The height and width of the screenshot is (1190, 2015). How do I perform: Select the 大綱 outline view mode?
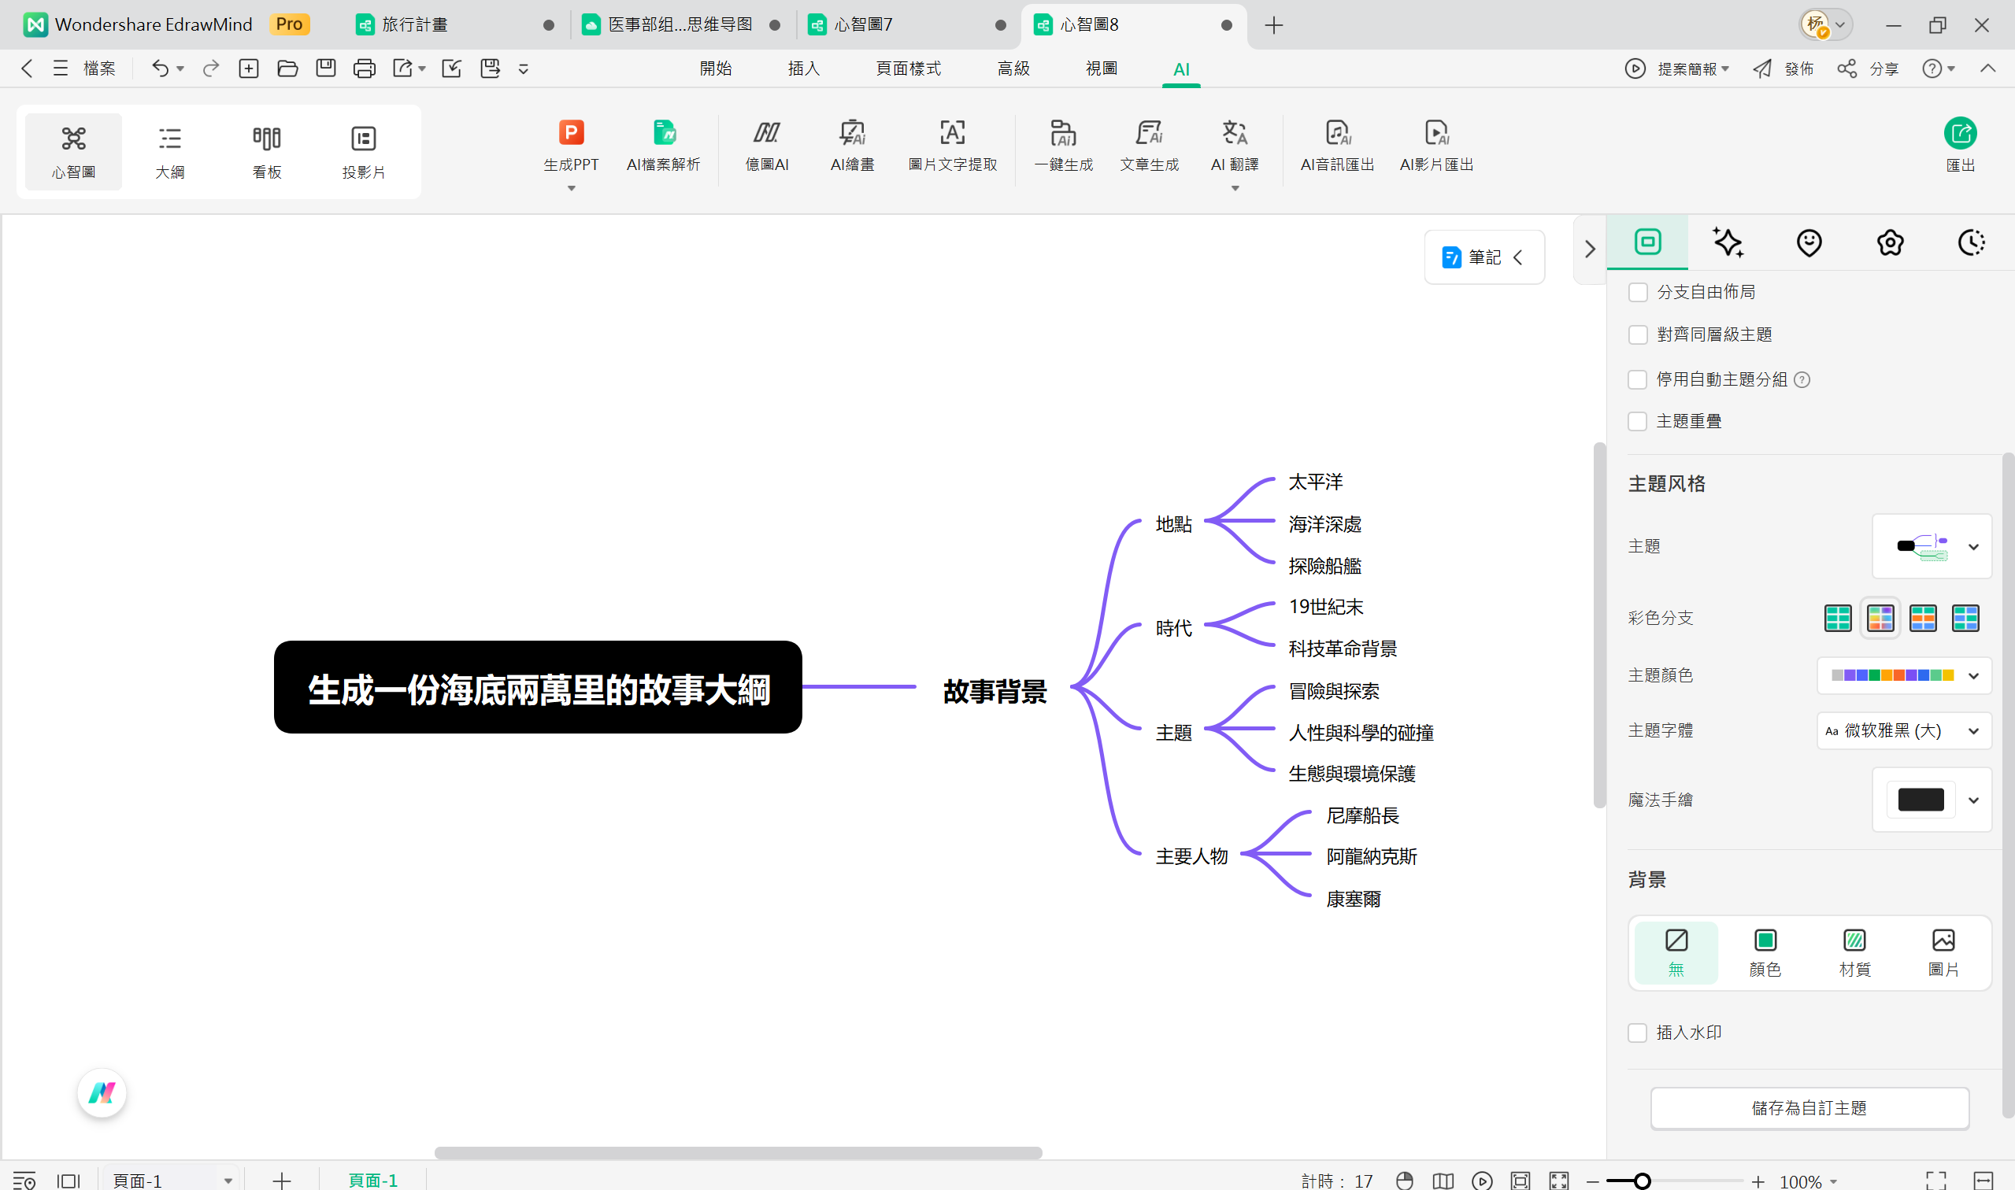[x=170, y=151]
